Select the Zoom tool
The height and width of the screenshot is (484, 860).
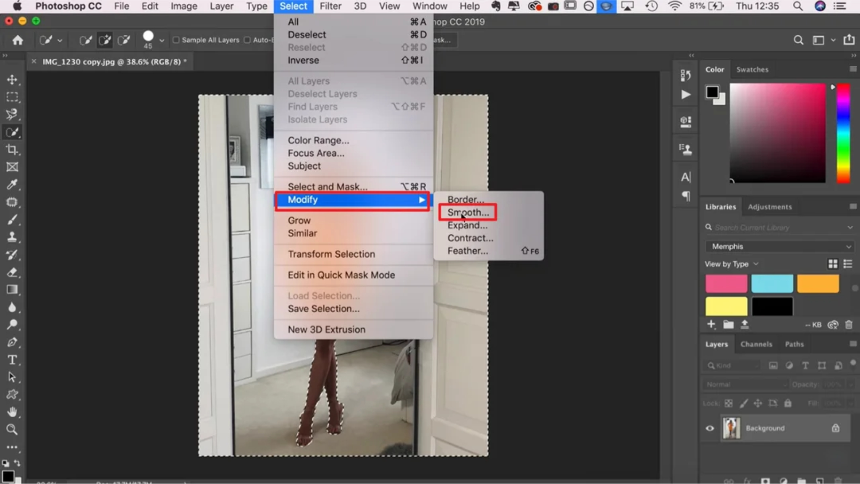[x=12, y=429]
